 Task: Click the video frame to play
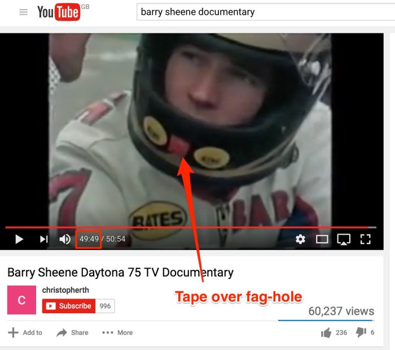[192, 130]
